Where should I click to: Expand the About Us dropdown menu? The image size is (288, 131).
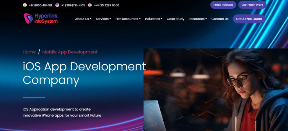(83, 19)
